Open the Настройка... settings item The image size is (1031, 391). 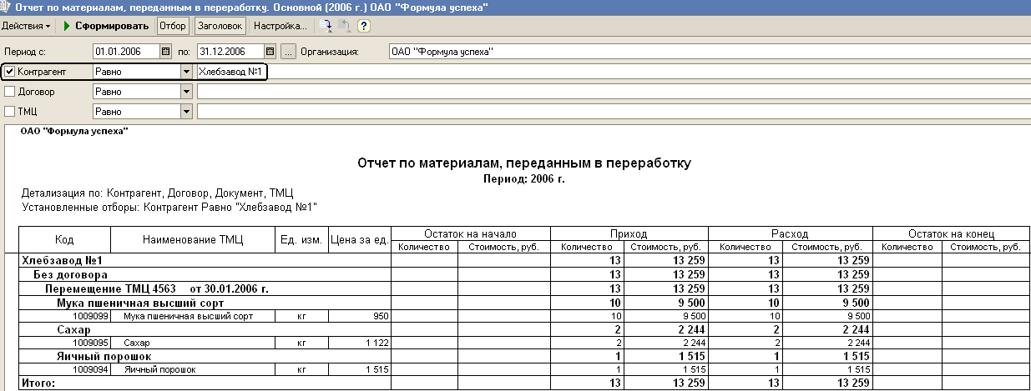280,26
